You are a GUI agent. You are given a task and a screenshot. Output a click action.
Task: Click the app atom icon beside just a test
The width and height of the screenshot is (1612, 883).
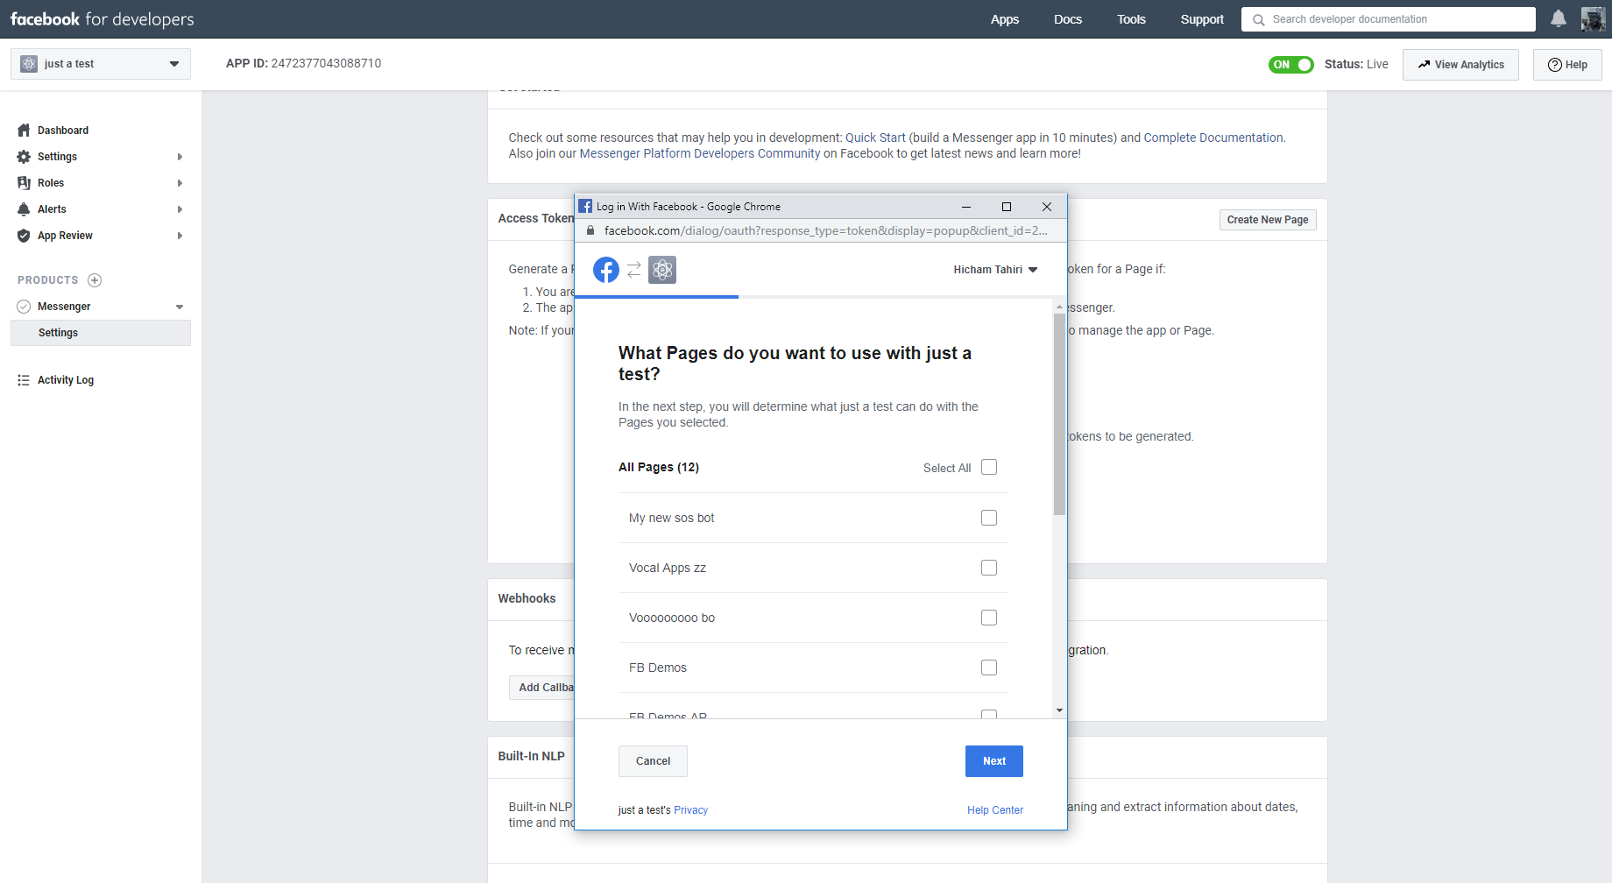click(x=29, y=64)
